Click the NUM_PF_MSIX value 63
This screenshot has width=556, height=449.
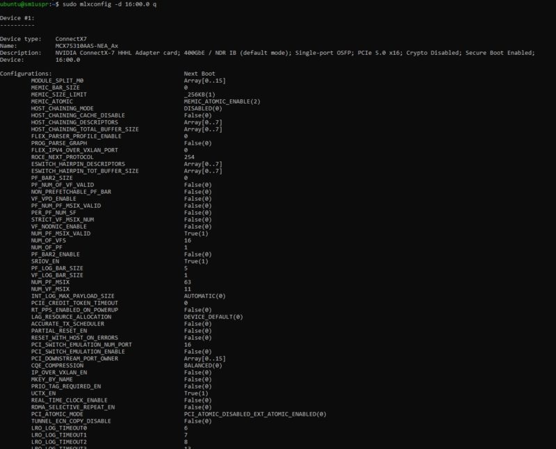coord(188,281)
